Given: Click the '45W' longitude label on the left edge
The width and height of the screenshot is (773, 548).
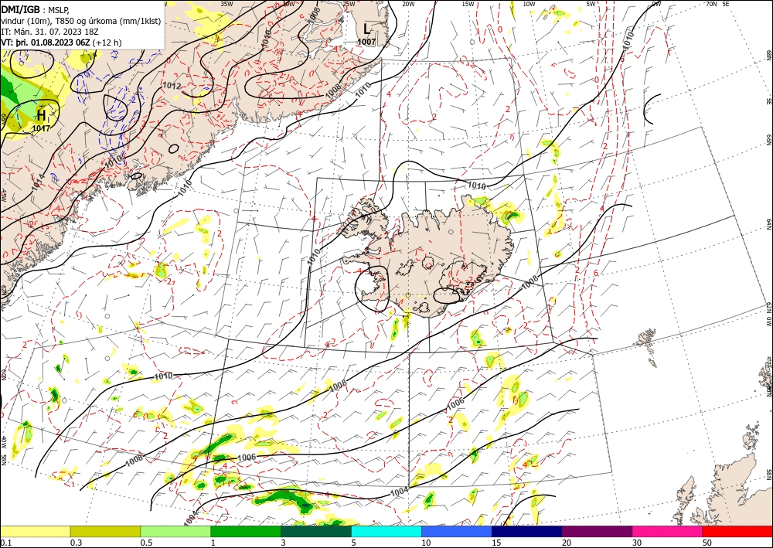Looking at the screenshot, I should click(3, 196).
